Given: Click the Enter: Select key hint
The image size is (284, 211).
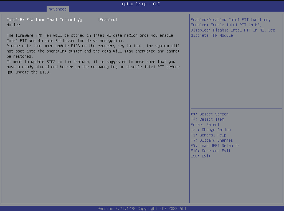Looking at the screenshot, I should coord(205,125).
